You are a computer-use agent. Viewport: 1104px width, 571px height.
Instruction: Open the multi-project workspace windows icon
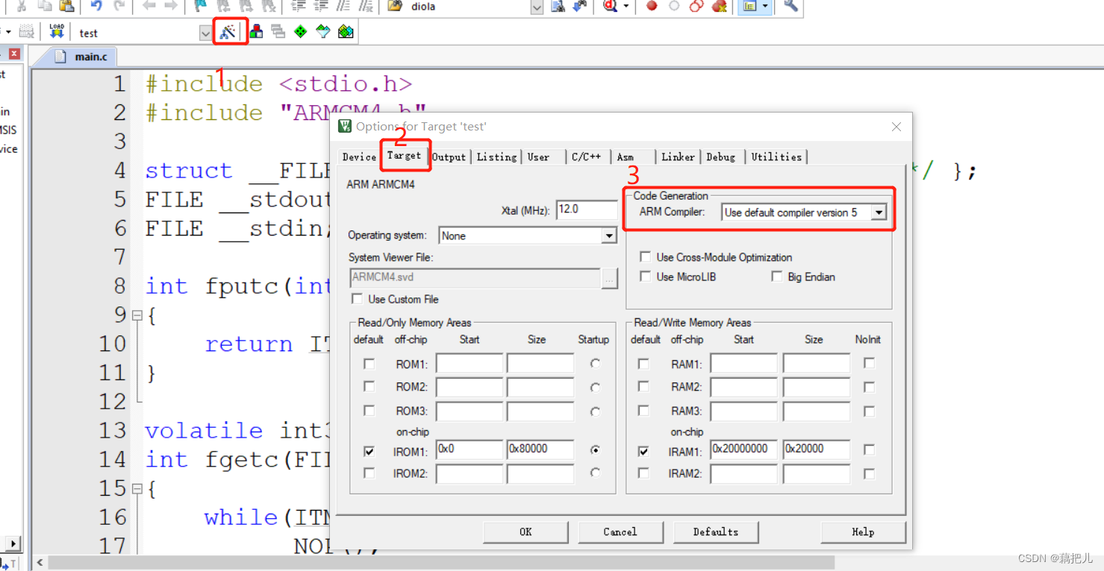(x=278, y=32)
